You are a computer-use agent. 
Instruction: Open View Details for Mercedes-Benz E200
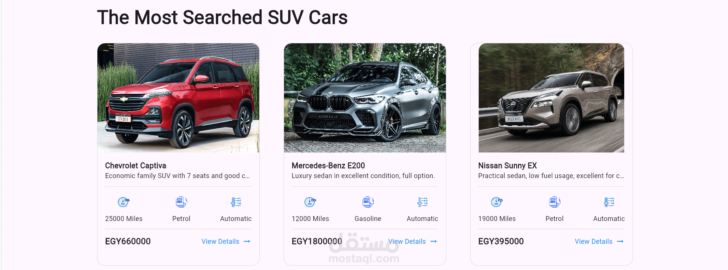pos(412,242)
